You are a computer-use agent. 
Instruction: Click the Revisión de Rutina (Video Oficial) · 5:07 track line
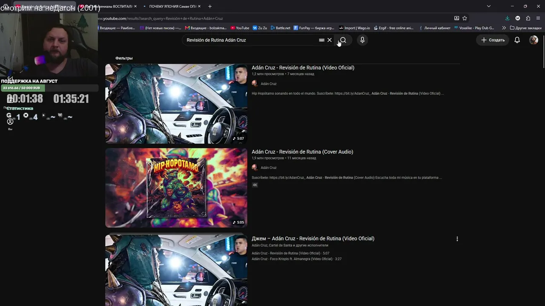pos(290,253)
